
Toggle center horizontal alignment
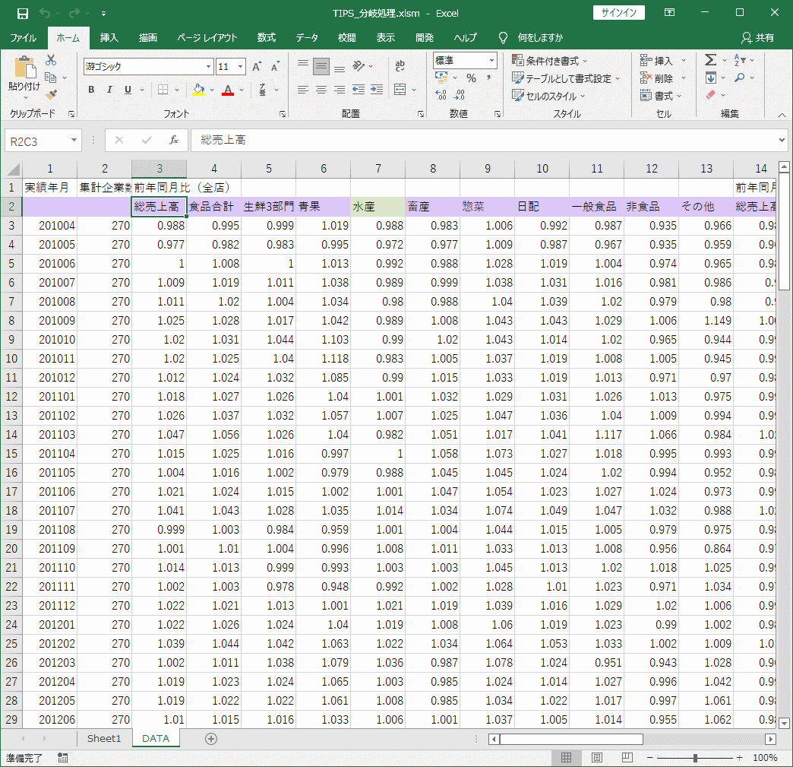(321, 90)
